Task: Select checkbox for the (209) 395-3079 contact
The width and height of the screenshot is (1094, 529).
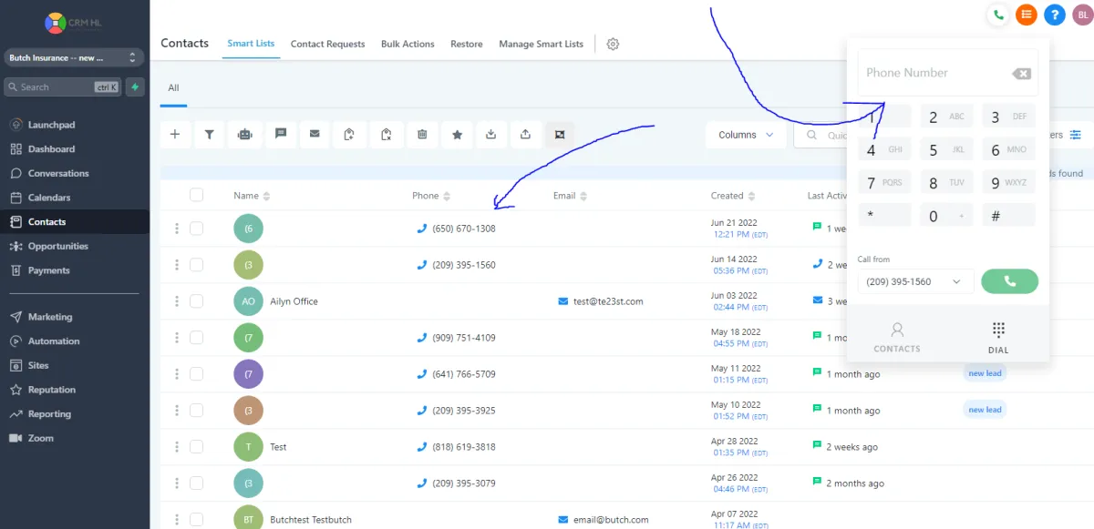Action: click(196, 483)
